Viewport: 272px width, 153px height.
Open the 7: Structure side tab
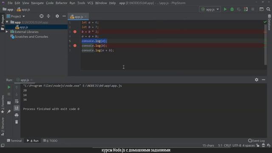pyautogui.click(x=3, y=126)
